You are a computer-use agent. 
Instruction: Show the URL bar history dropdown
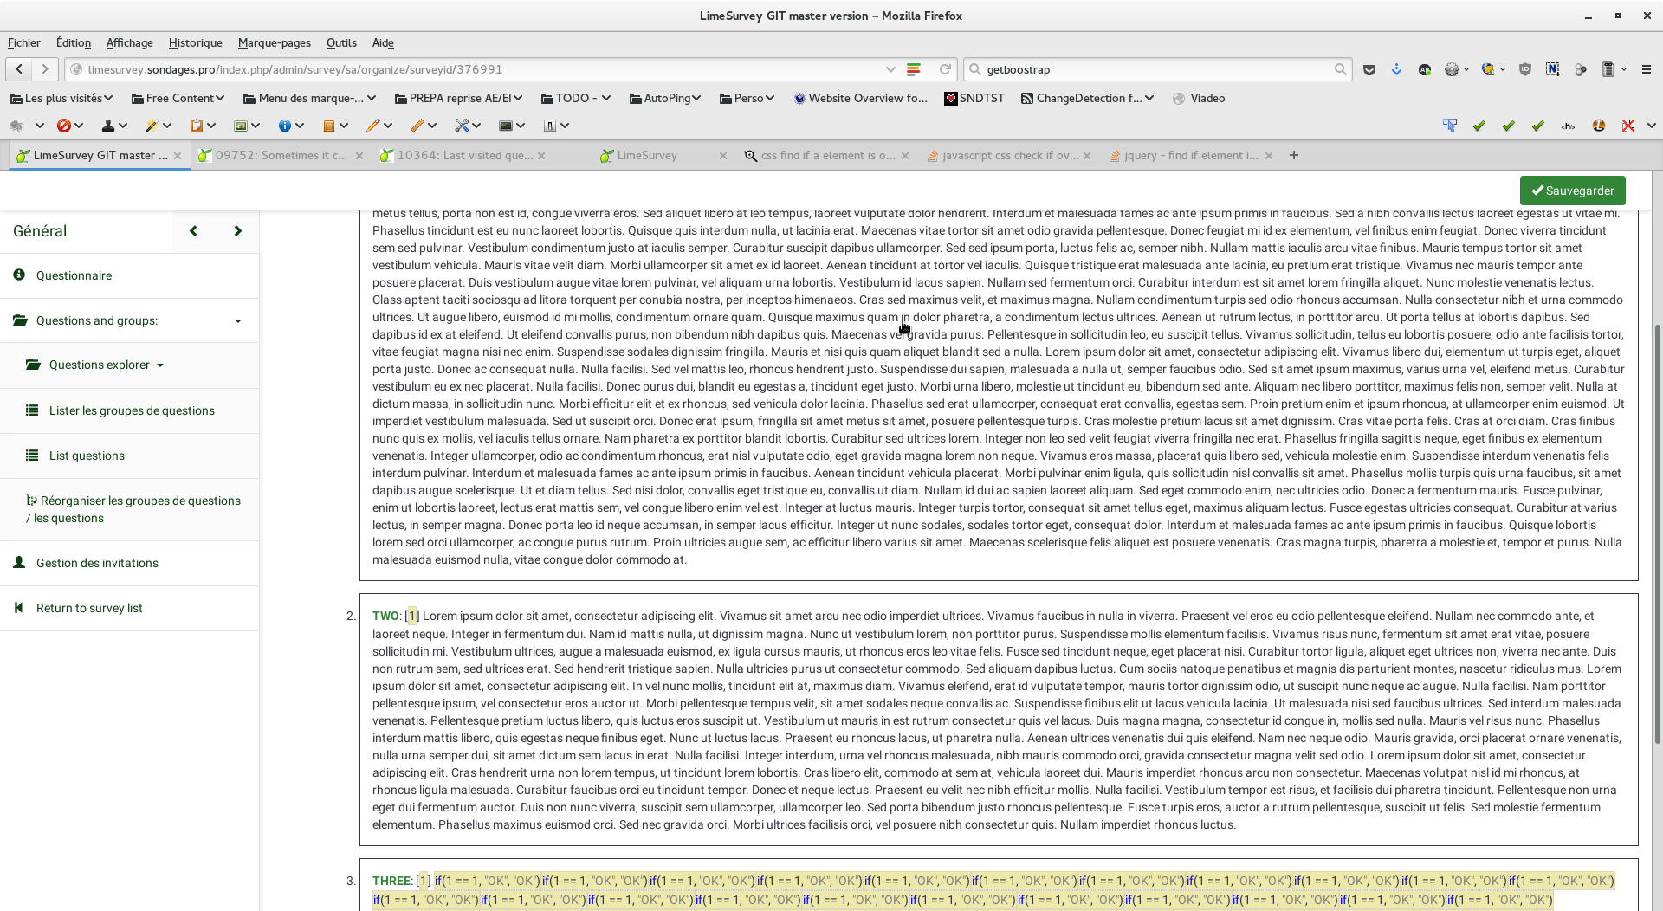click(x=890, y=69)
